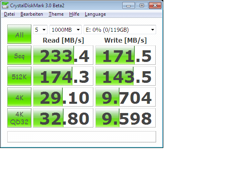Select the 4K QD32 read result 32.80

click(x=63, y=118)
